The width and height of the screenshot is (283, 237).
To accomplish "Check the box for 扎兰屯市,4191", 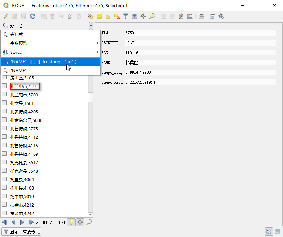I will tap(5, 86).
